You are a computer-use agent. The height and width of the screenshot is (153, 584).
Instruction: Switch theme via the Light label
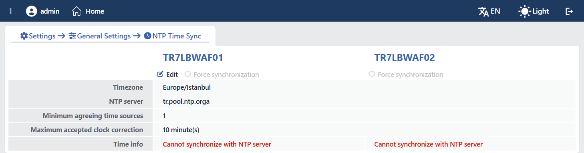(x=541, y=11)
